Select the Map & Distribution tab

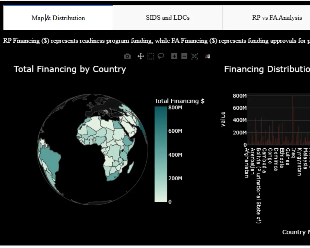(58, 18)
